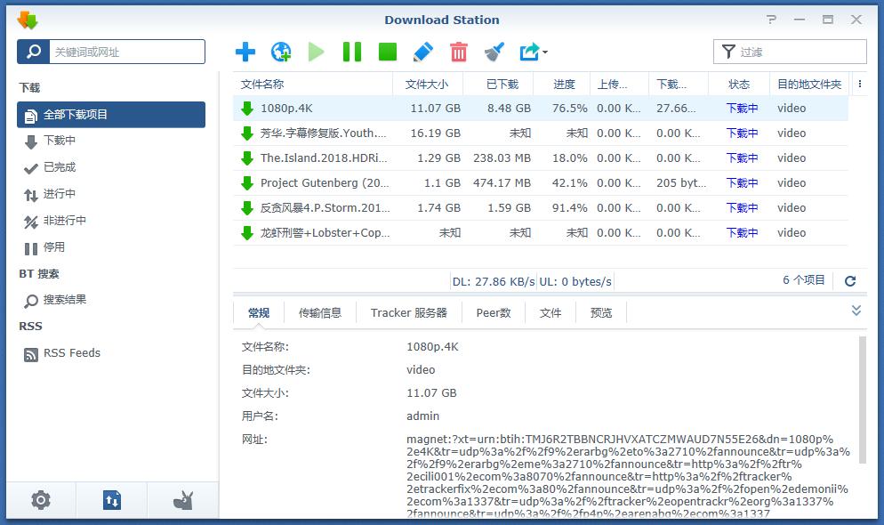The height and width of the screenshot is (525, 884).
Task: Collapse the info panel with the double chevron
Action: pyautogui.click(x=856, y=311)
